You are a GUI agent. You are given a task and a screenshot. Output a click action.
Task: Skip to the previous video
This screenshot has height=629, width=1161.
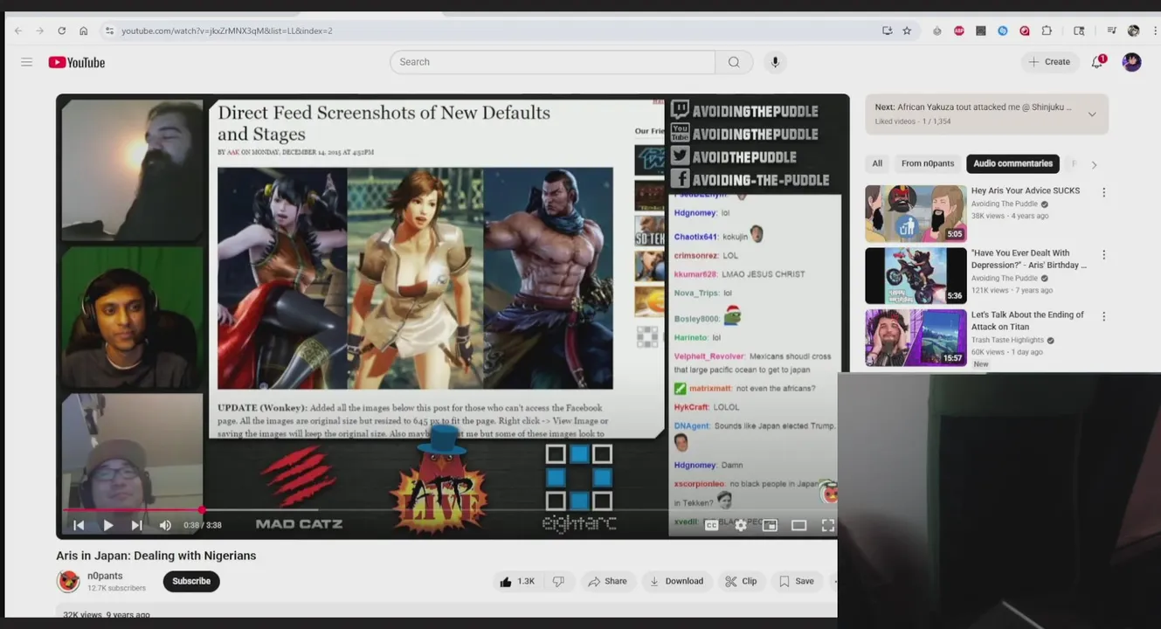[x=79, y=525]
